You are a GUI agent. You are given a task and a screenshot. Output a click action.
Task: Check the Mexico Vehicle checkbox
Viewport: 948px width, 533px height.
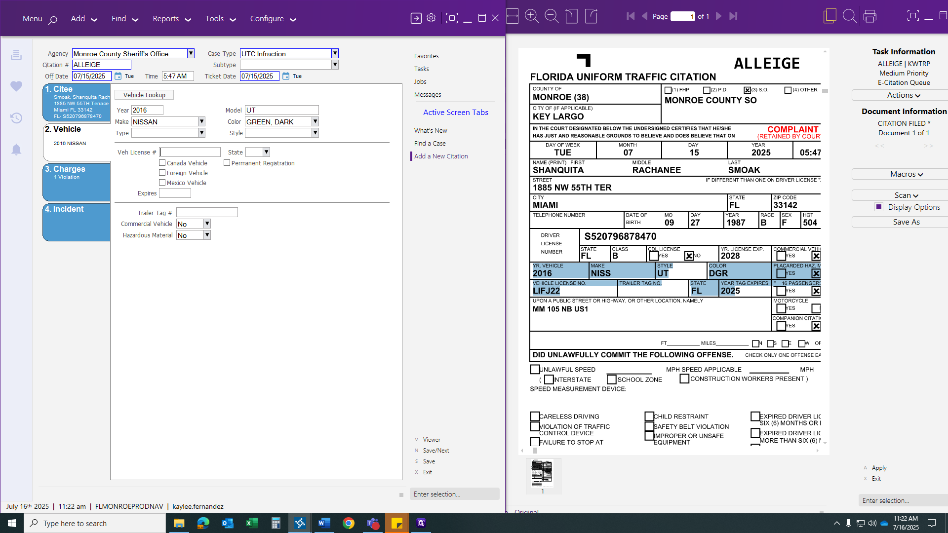162,182
